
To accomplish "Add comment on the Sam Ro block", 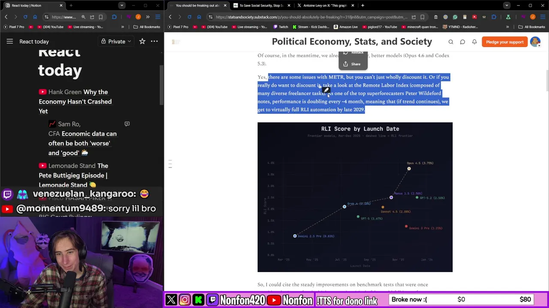I will click(127, 124).
